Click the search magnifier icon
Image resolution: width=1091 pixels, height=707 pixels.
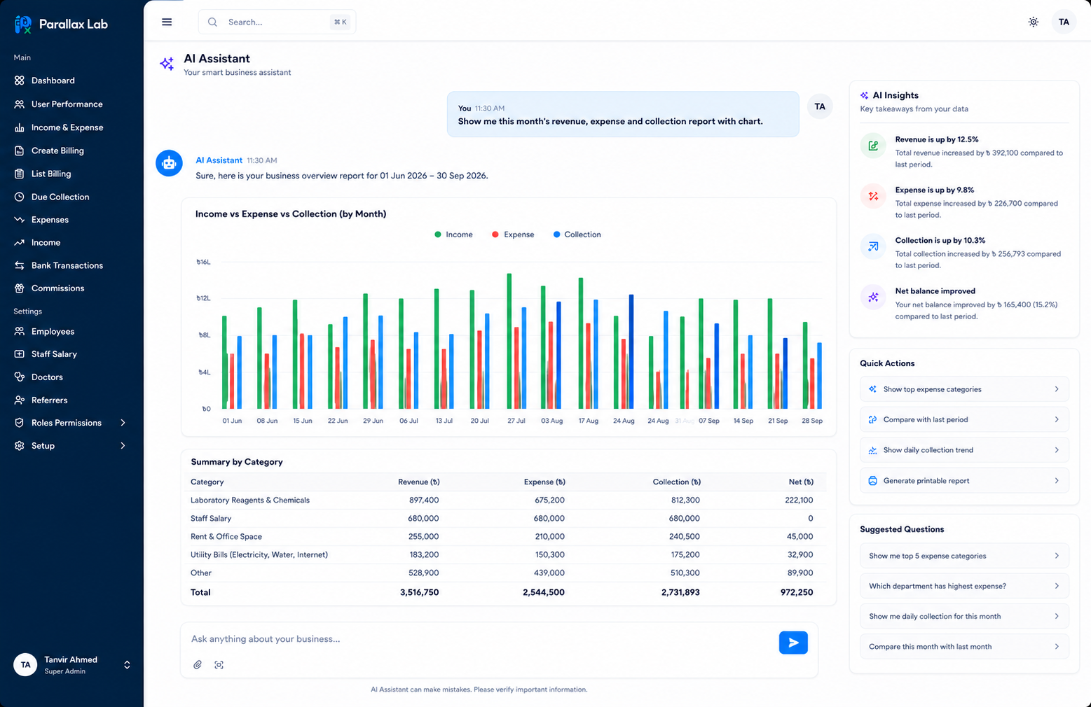pyautogui.click(x=212, y=22)
